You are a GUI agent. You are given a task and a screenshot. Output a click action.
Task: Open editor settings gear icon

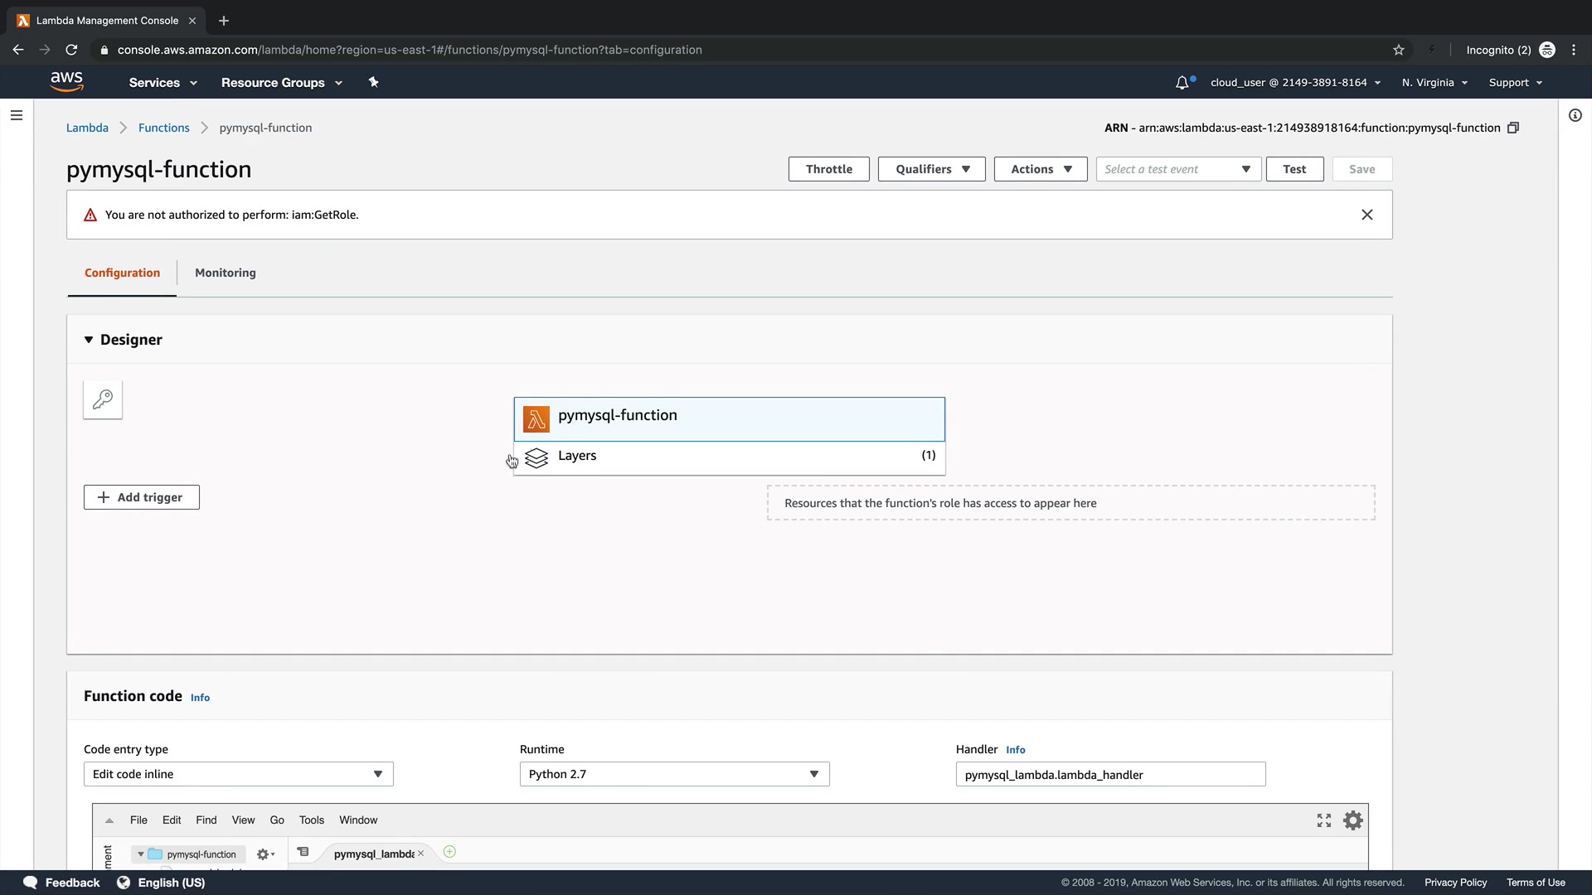(1353, 820)
